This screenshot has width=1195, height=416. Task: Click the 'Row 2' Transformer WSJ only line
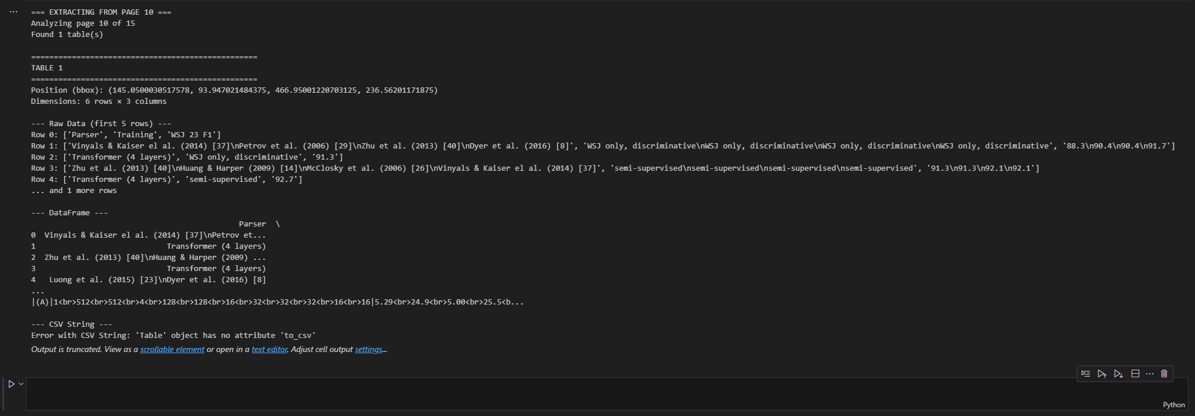(x=187, y=157)
